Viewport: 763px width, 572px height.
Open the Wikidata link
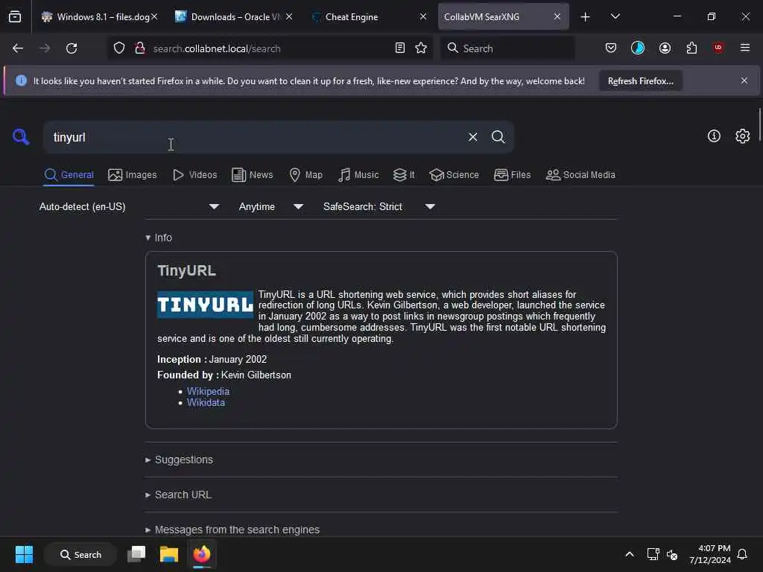pos(206,403)
